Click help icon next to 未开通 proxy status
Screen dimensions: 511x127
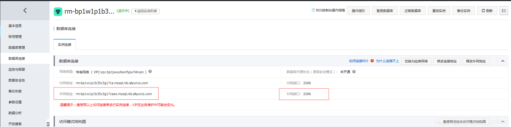tap(354, 72)
